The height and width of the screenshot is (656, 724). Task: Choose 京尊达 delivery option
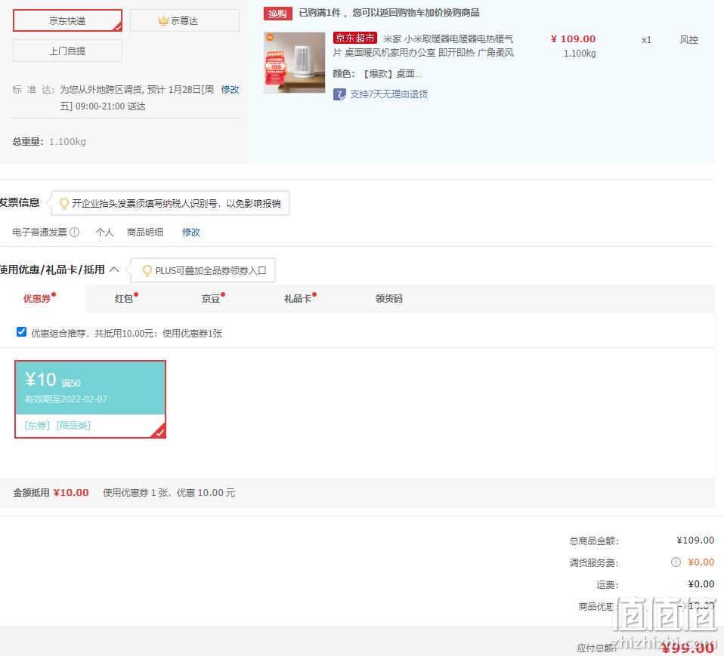tap(184, 21)
